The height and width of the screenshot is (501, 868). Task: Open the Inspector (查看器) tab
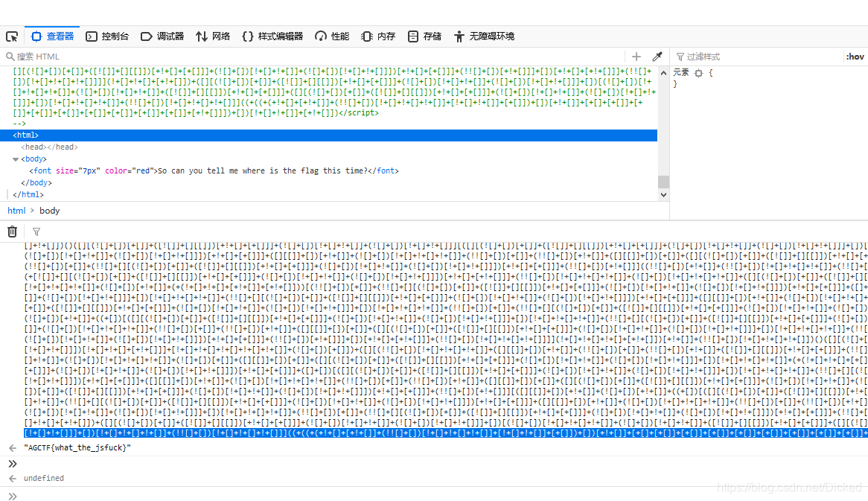pos(53,36)
